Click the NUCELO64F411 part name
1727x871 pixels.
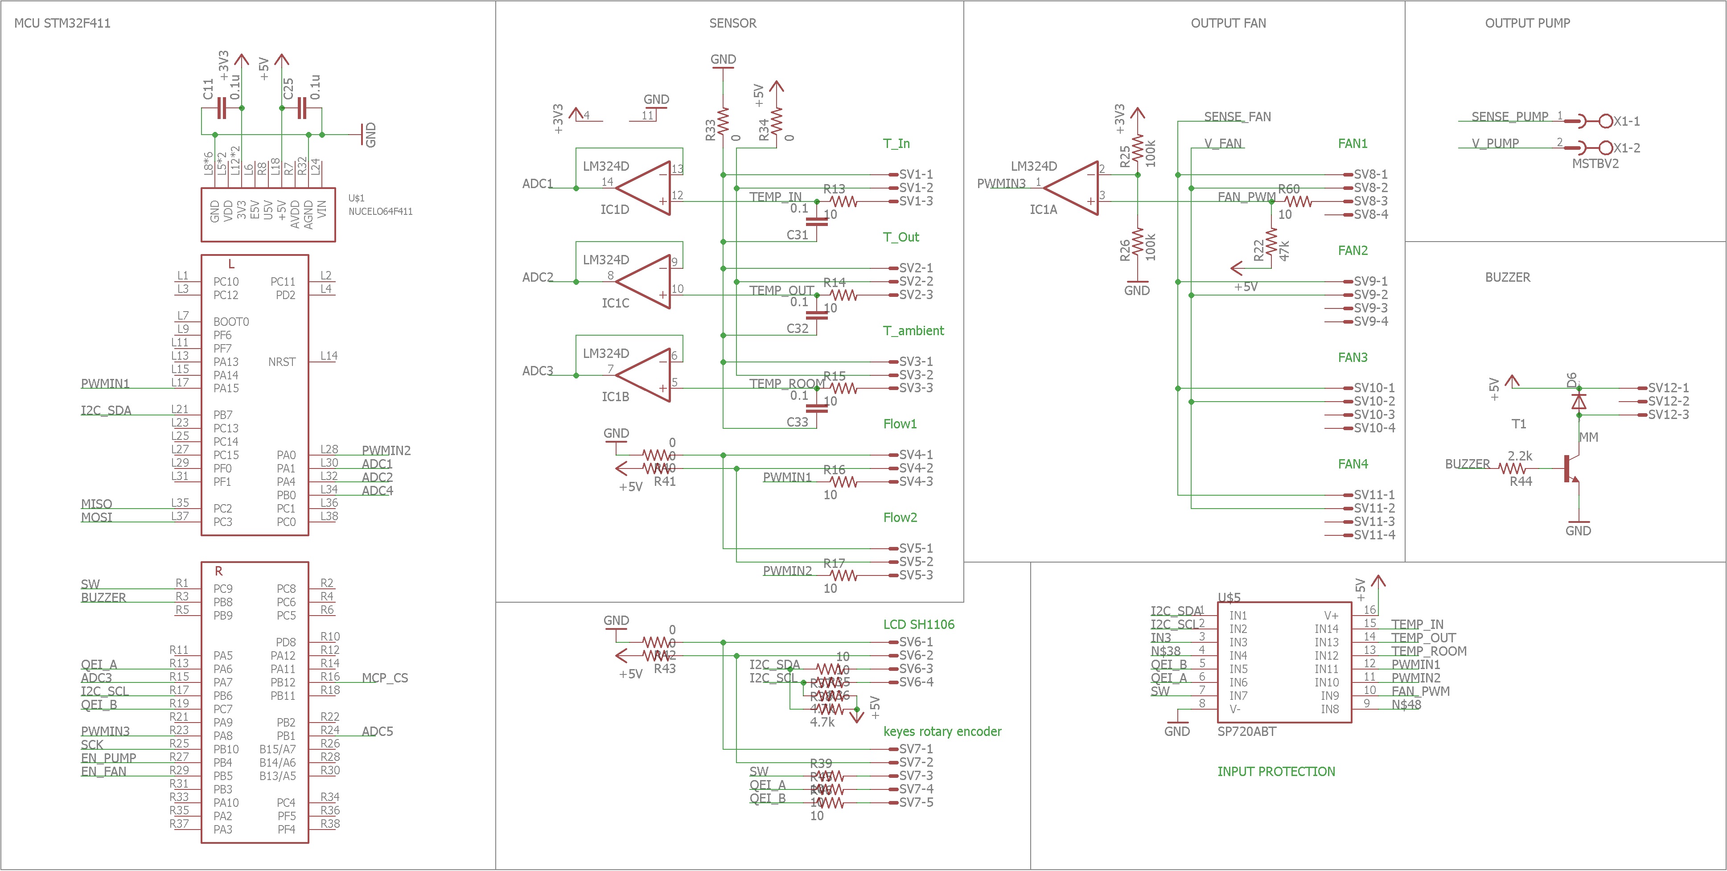(380, 211)
